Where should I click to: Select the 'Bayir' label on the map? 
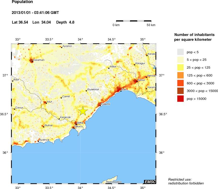tap(16, 80)
